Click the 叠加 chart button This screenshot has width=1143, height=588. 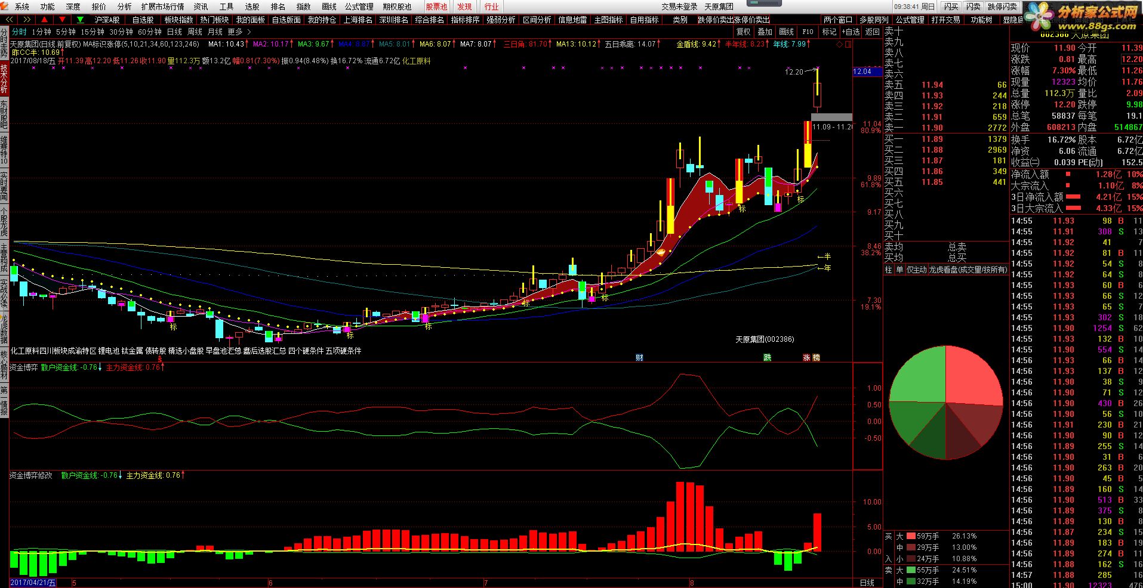tap(765, 32)
